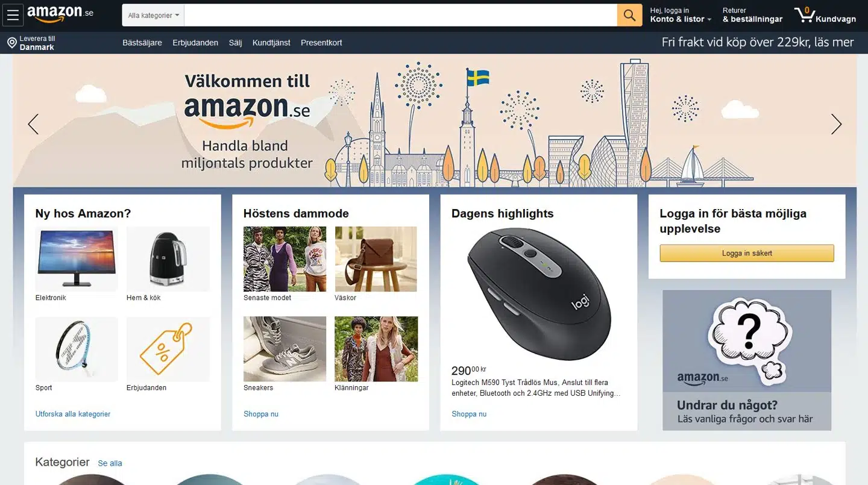Select Presentkort in the navigation bar

[321, 43]
